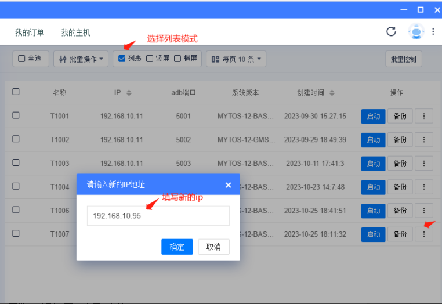Image resolution: width=442 pixels, height=304 pixels.
Task: Click the refresh icon in the header
Action: pyautogui.click(x=391, y=32)
